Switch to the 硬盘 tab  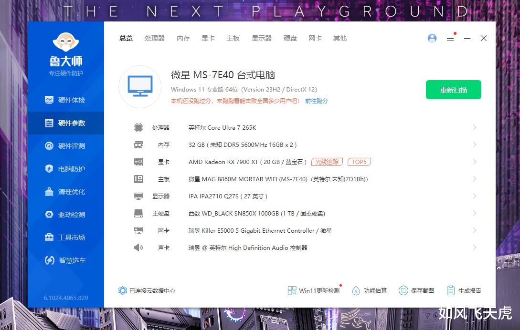click(x=290, y=39)
